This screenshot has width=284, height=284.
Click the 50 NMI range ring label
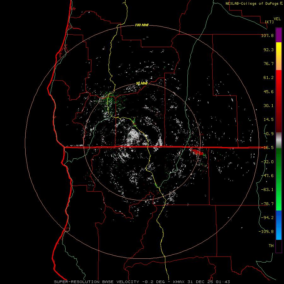(142, 84)
